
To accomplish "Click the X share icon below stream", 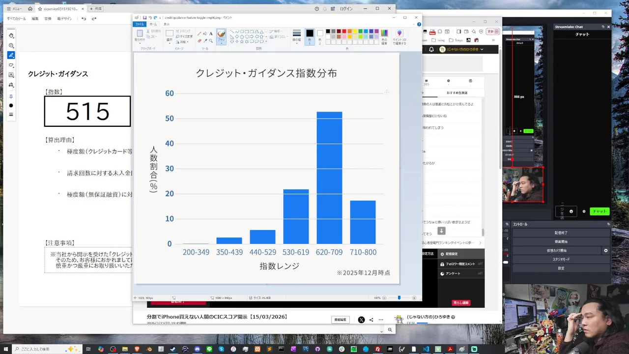I will tap(361, 320).
